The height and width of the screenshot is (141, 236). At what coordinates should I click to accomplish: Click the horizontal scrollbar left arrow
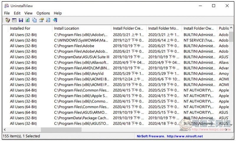coord(5,130)
